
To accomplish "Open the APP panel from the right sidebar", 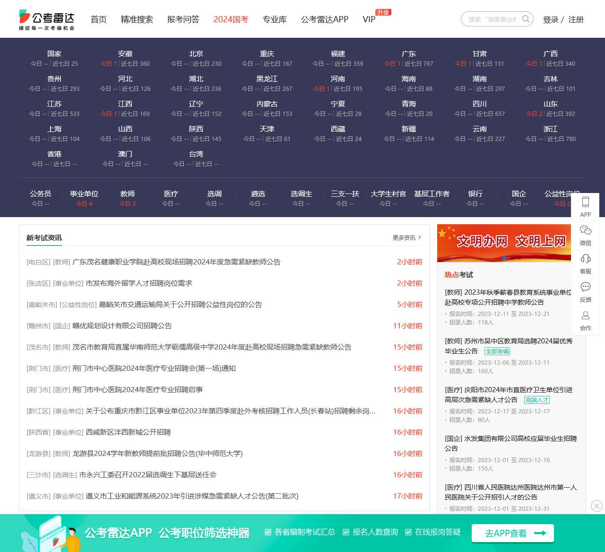I will pyautogui.click(x=586, y=206).
